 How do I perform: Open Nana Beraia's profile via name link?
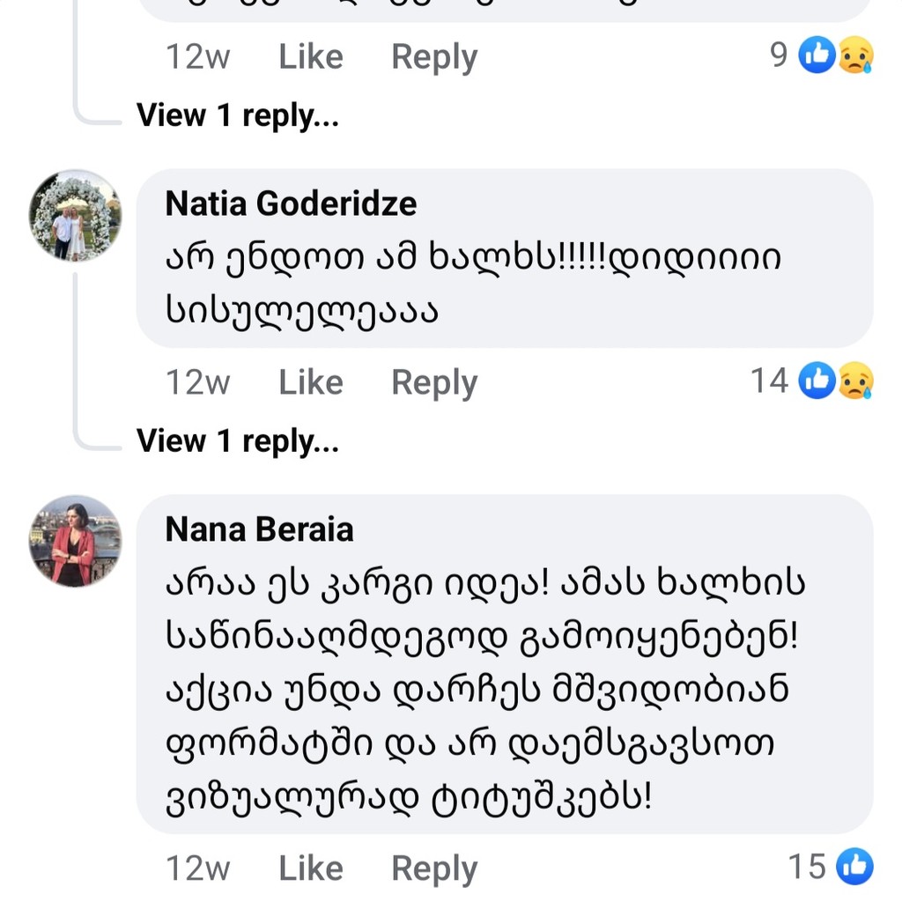click(259, 529)
